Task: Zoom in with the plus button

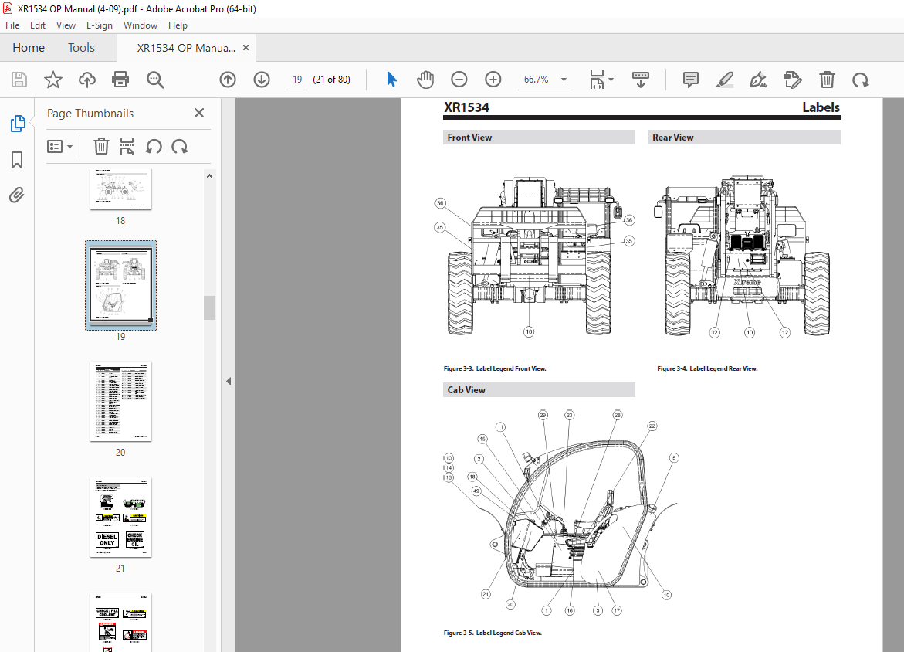Action: (x=493, y=79)
